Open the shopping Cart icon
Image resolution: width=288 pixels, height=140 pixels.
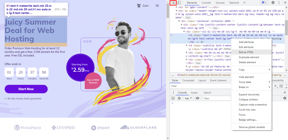(x=139, y=6)
